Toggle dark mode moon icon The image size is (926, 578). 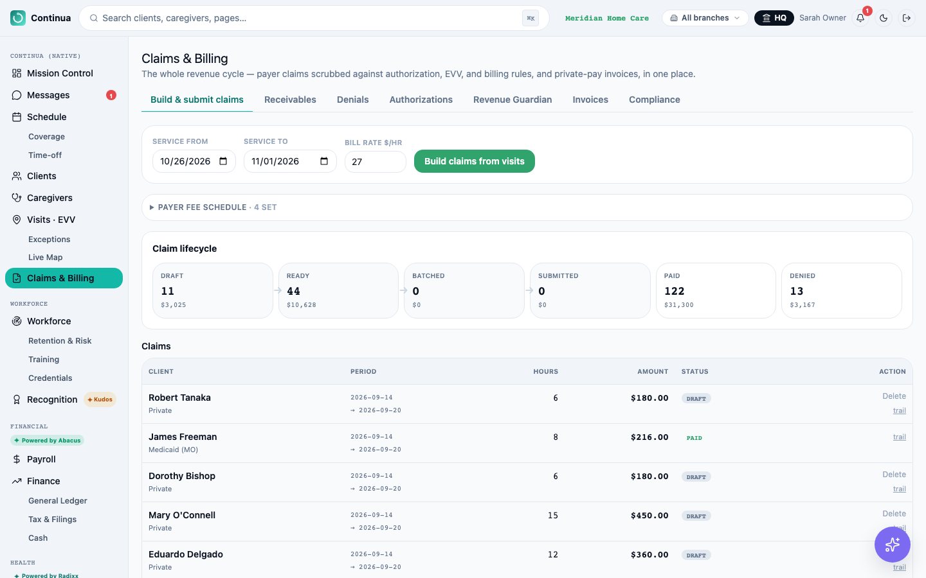tap(884, 18)
